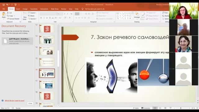Insert a New Slide
The image size is (199, 112).
tap(25, 16)
